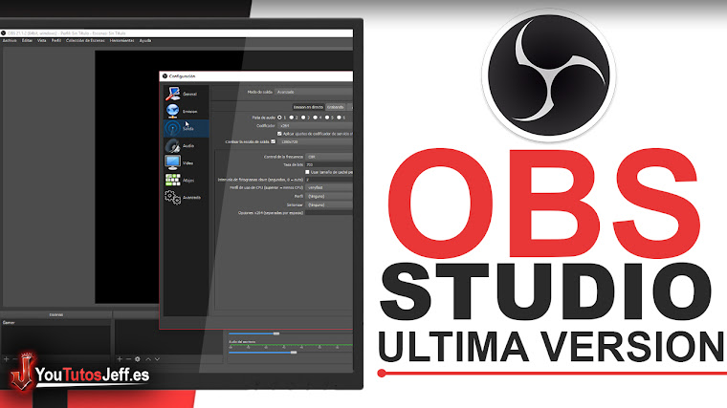Click Opciones x264 text field
The image size is (727, 408).
click(329, 213)
